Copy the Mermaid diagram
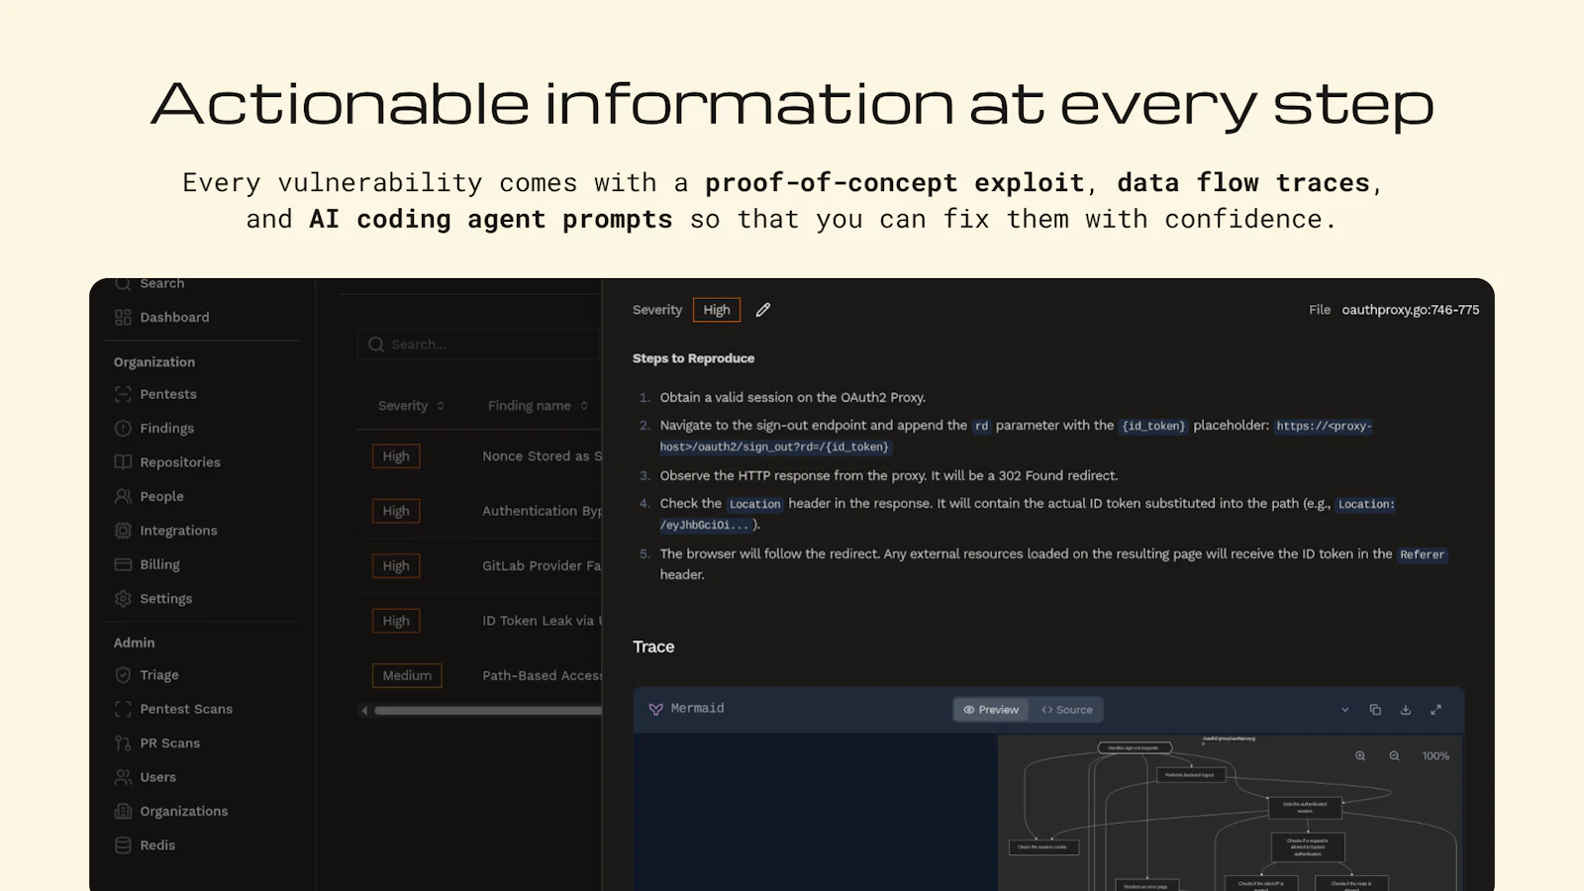This screenshot has width=1584, height=891. 1375,709
